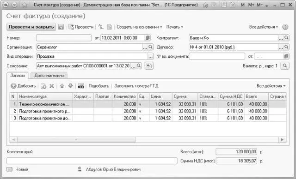This screenshot has height=179, width=296.
Task: Click the magnifier icon in Организация field
Action: point(150,47)
